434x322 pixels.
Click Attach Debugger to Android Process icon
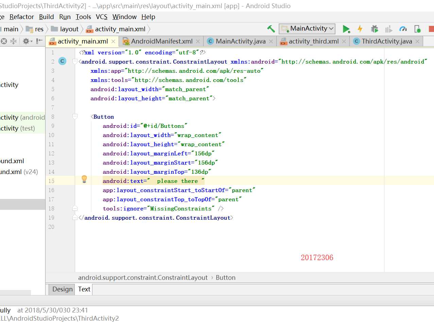418,29
